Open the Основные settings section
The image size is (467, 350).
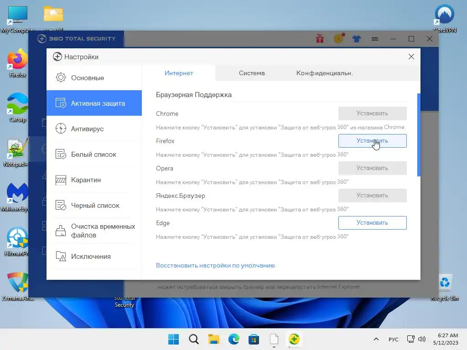pos(94,77)
